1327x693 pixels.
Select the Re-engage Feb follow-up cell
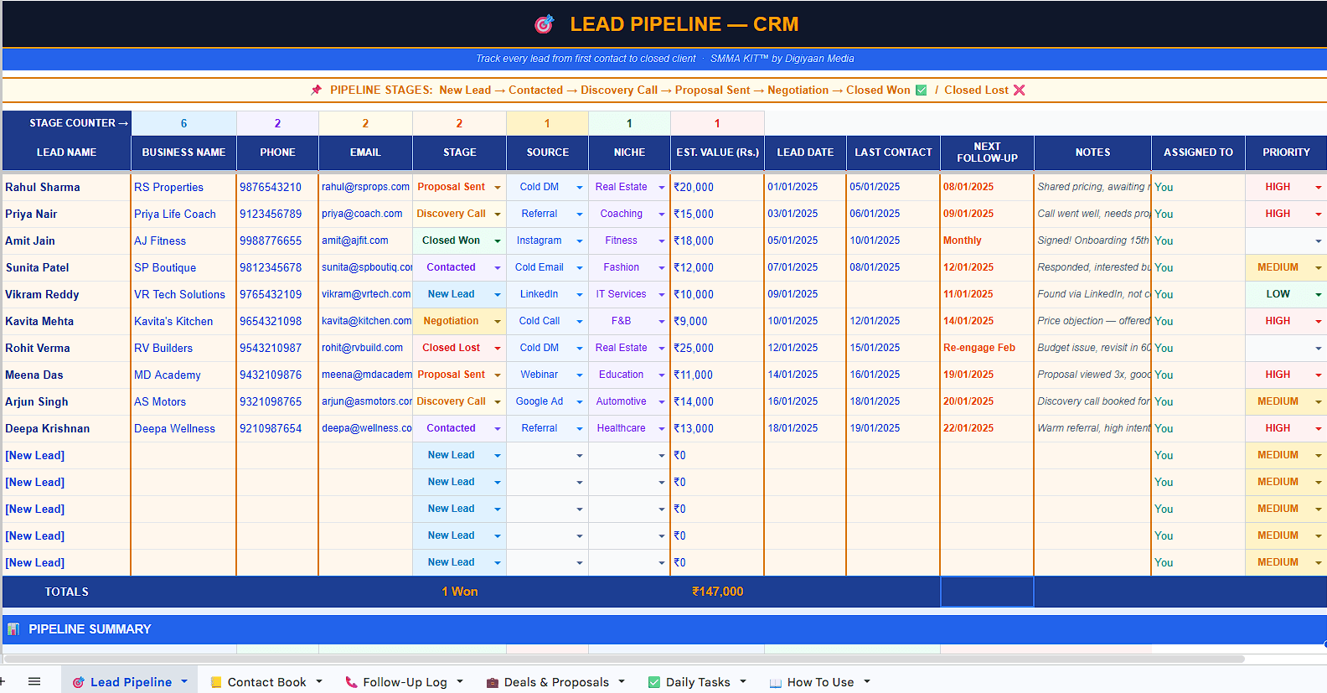click(987, 348)
